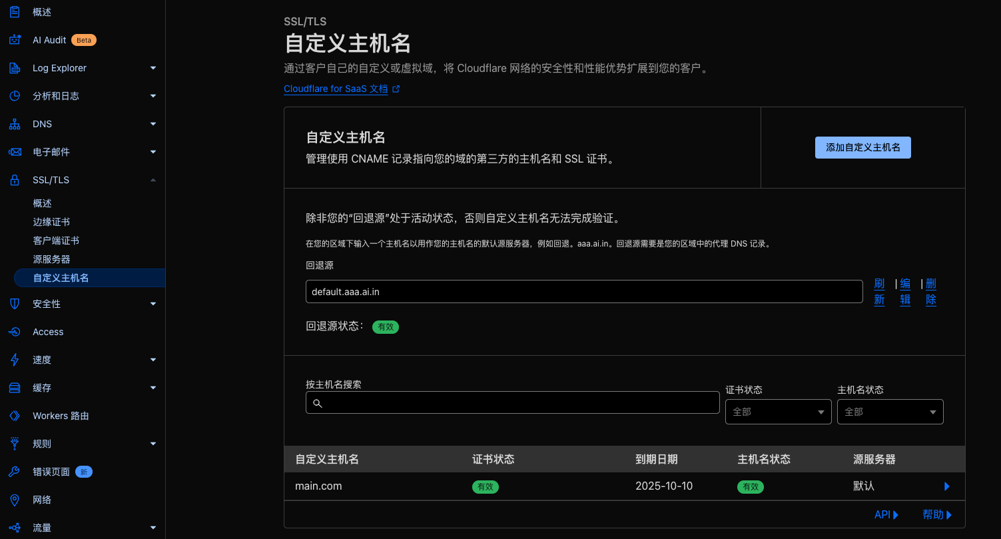Click the 速度 lightning bolt icon
The width and height of the screenshot is (1001, 539).
click(x=15, y=360)
